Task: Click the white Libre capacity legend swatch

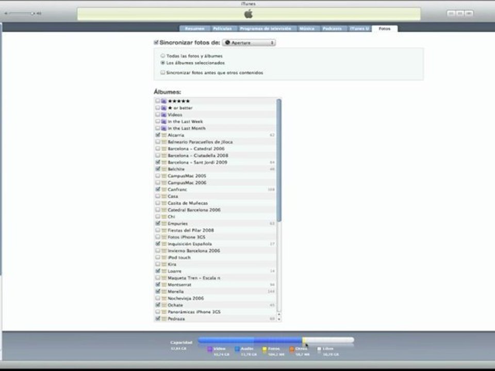Action: pos(319,349)
